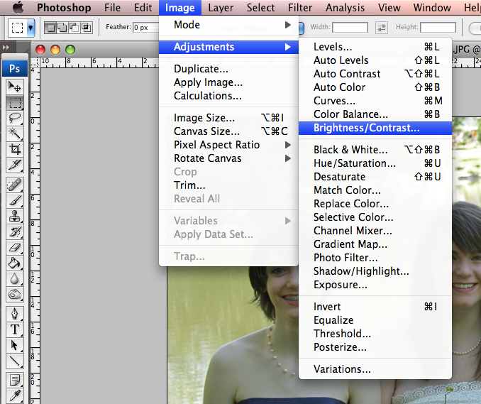
Task: Open the Apple menu
Action: (x=18, y=7)
